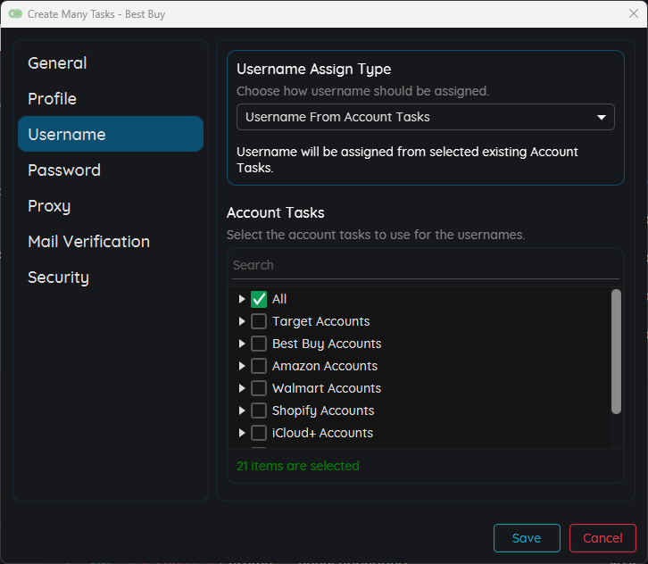
Task: Tick the Amazon Accounts checkbox
Action: [259, 366]
